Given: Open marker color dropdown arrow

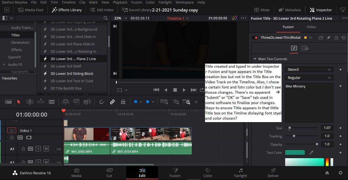Looking at the screenshot, I should coord(153,102).
